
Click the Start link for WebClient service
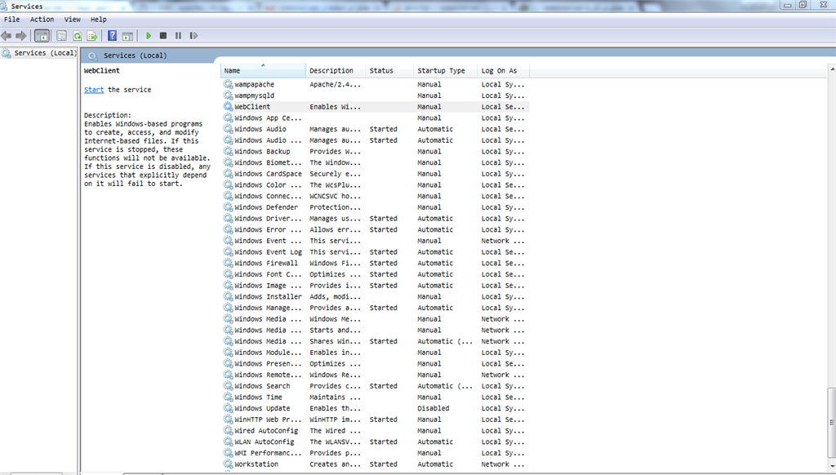94,90
